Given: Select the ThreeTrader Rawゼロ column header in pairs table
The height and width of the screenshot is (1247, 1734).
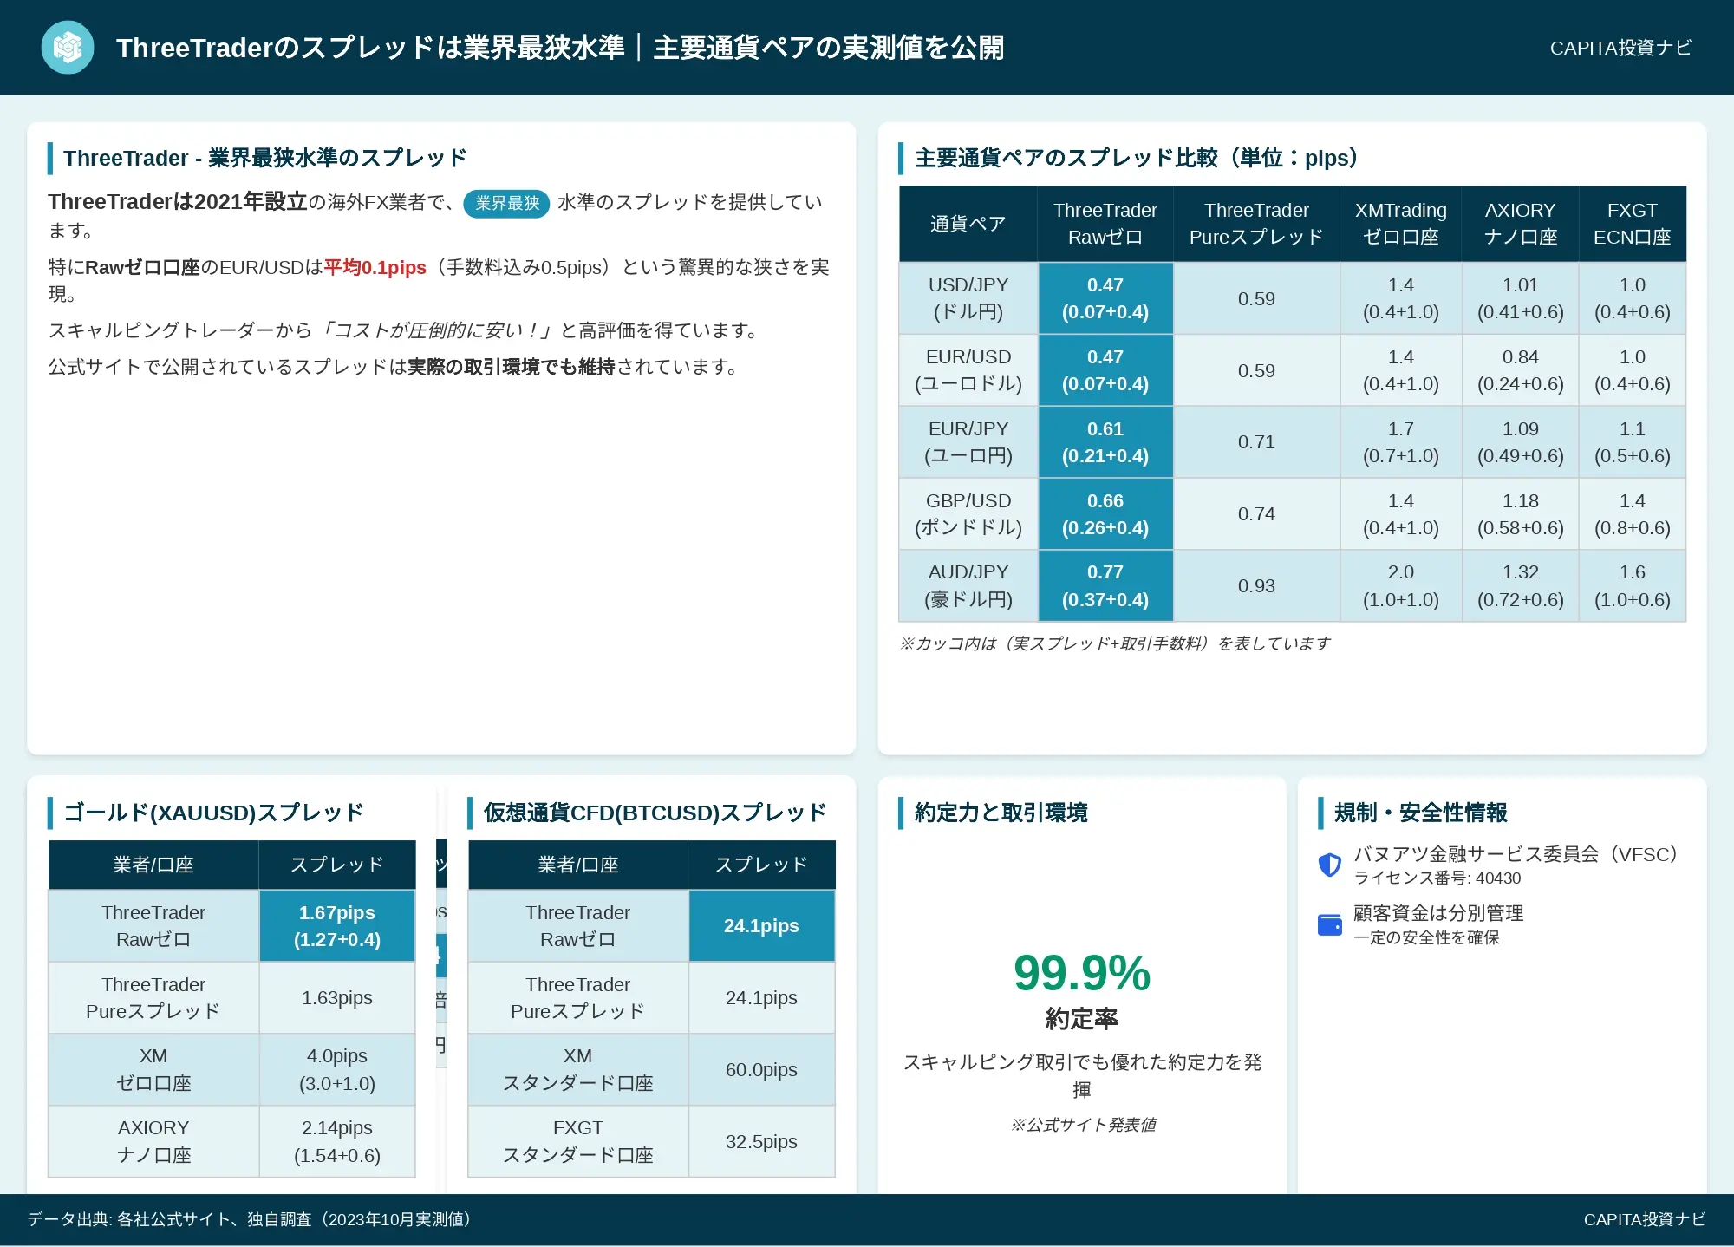Looking at the screenshot, I should 1105,224.
